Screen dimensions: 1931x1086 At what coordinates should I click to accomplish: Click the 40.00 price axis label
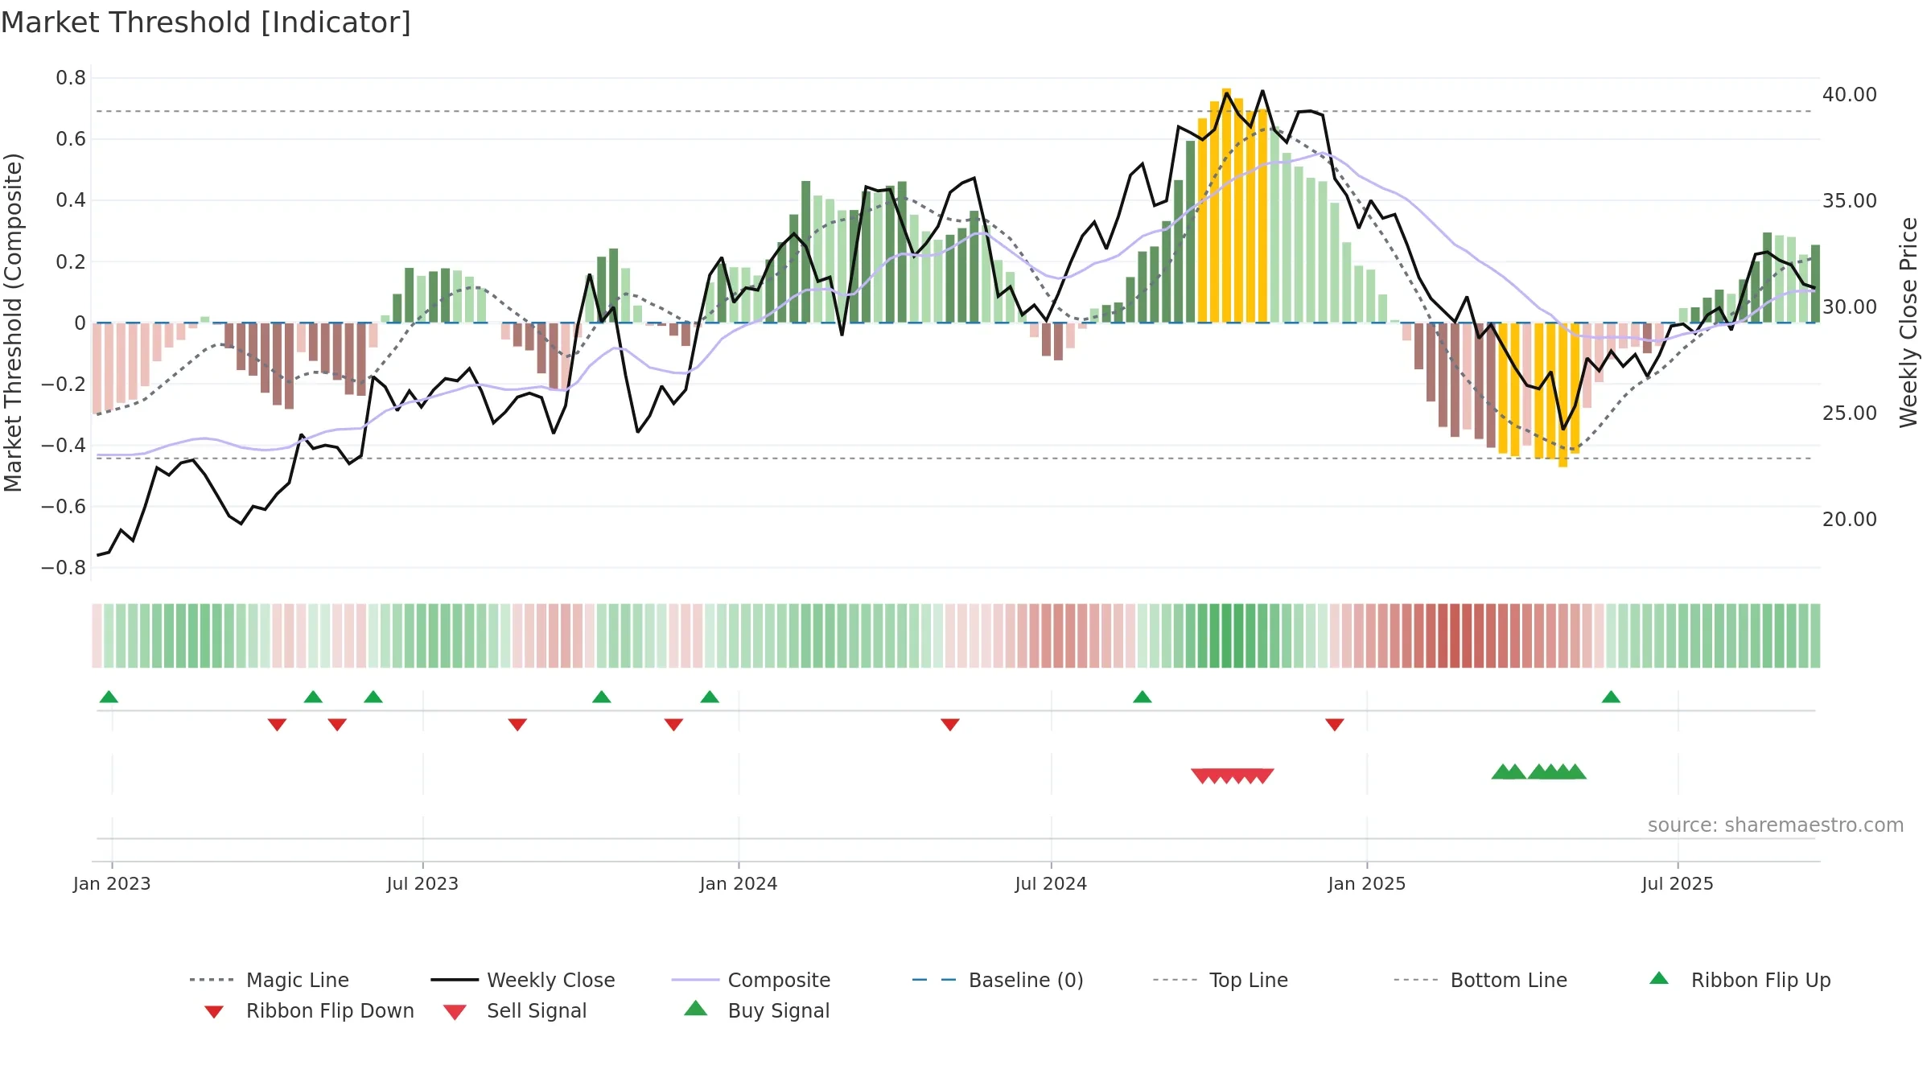click(1850, 94)
